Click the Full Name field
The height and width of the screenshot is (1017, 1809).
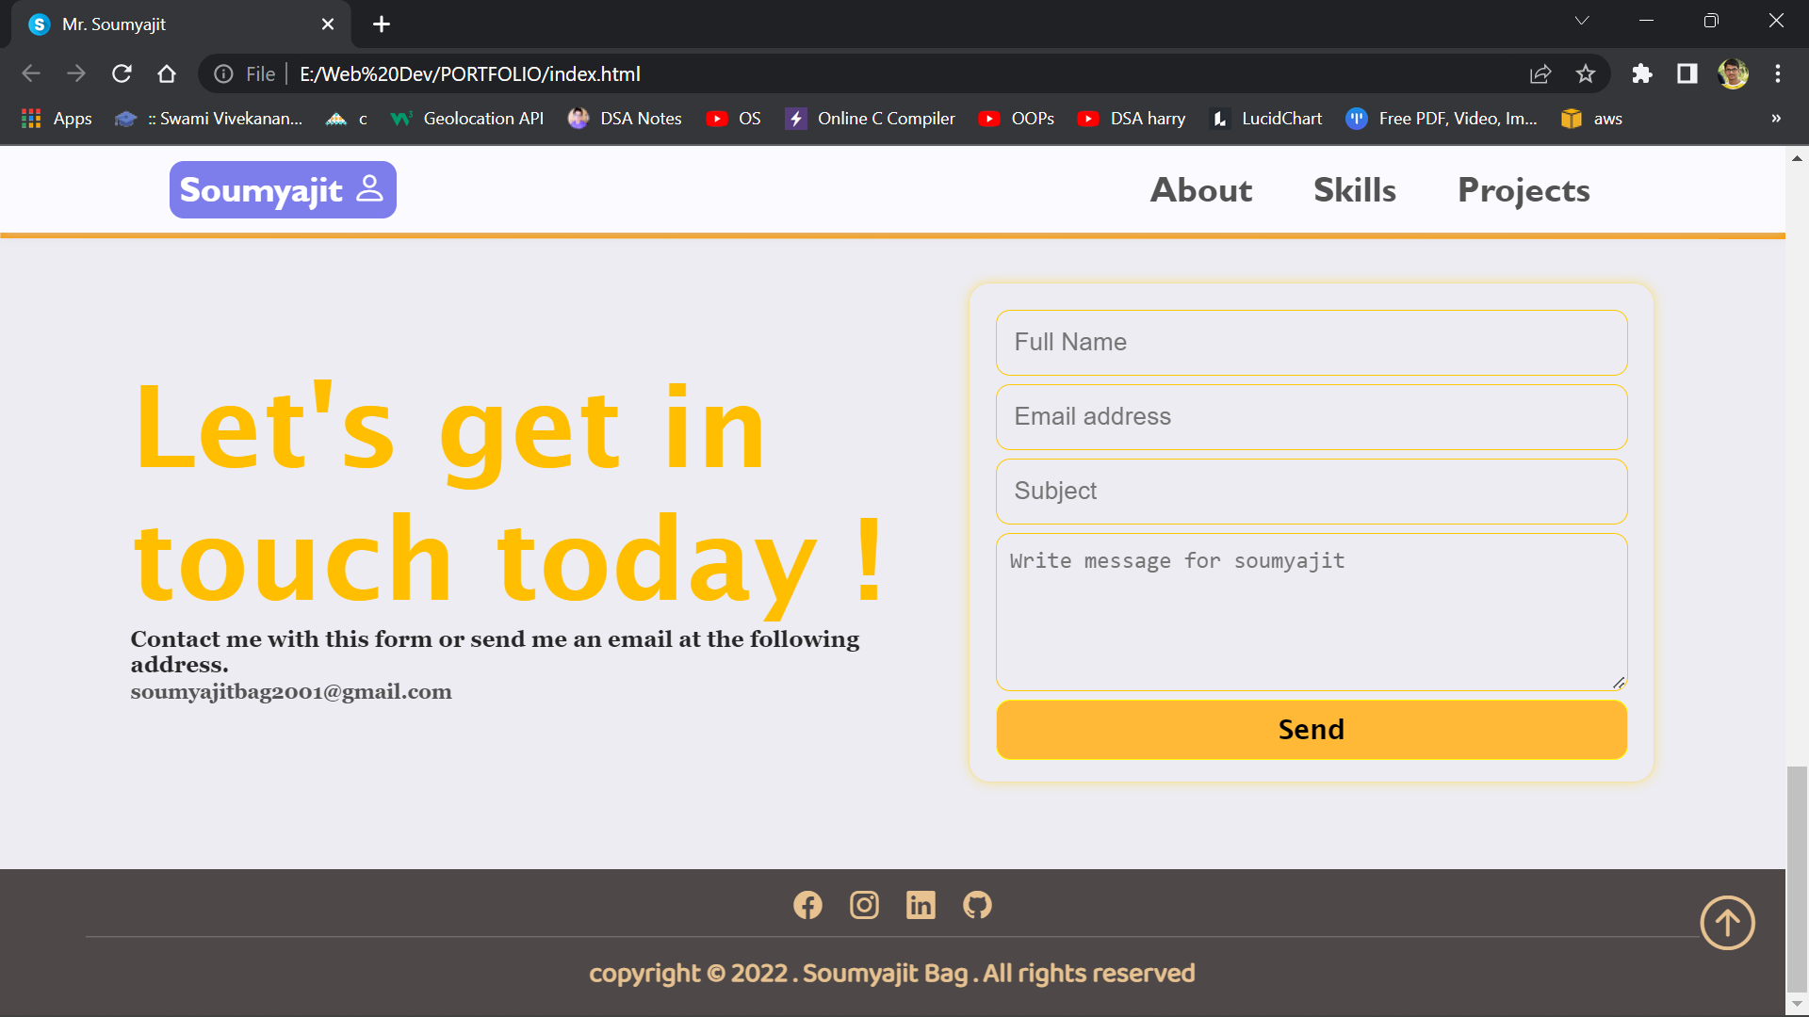tap(1312, 343)
